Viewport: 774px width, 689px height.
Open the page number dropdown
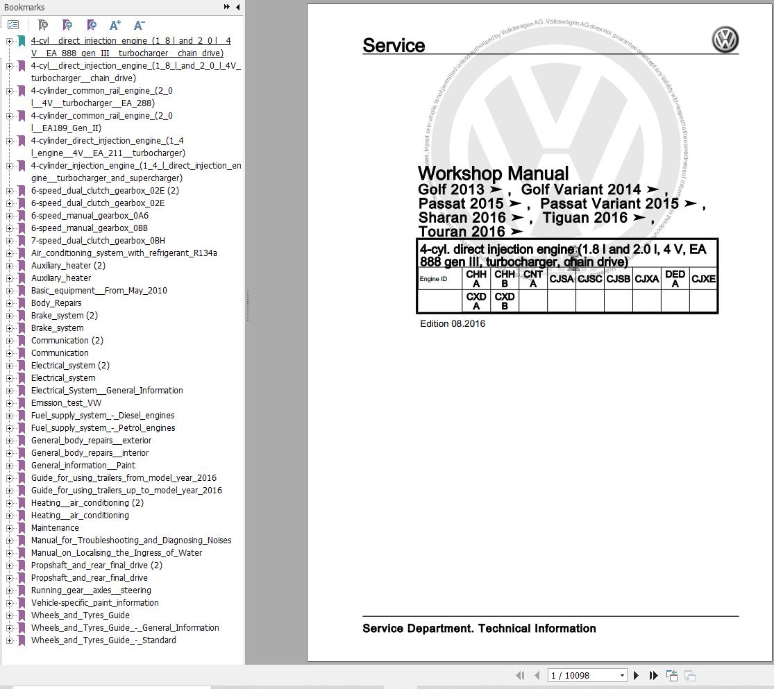[621, 675]
